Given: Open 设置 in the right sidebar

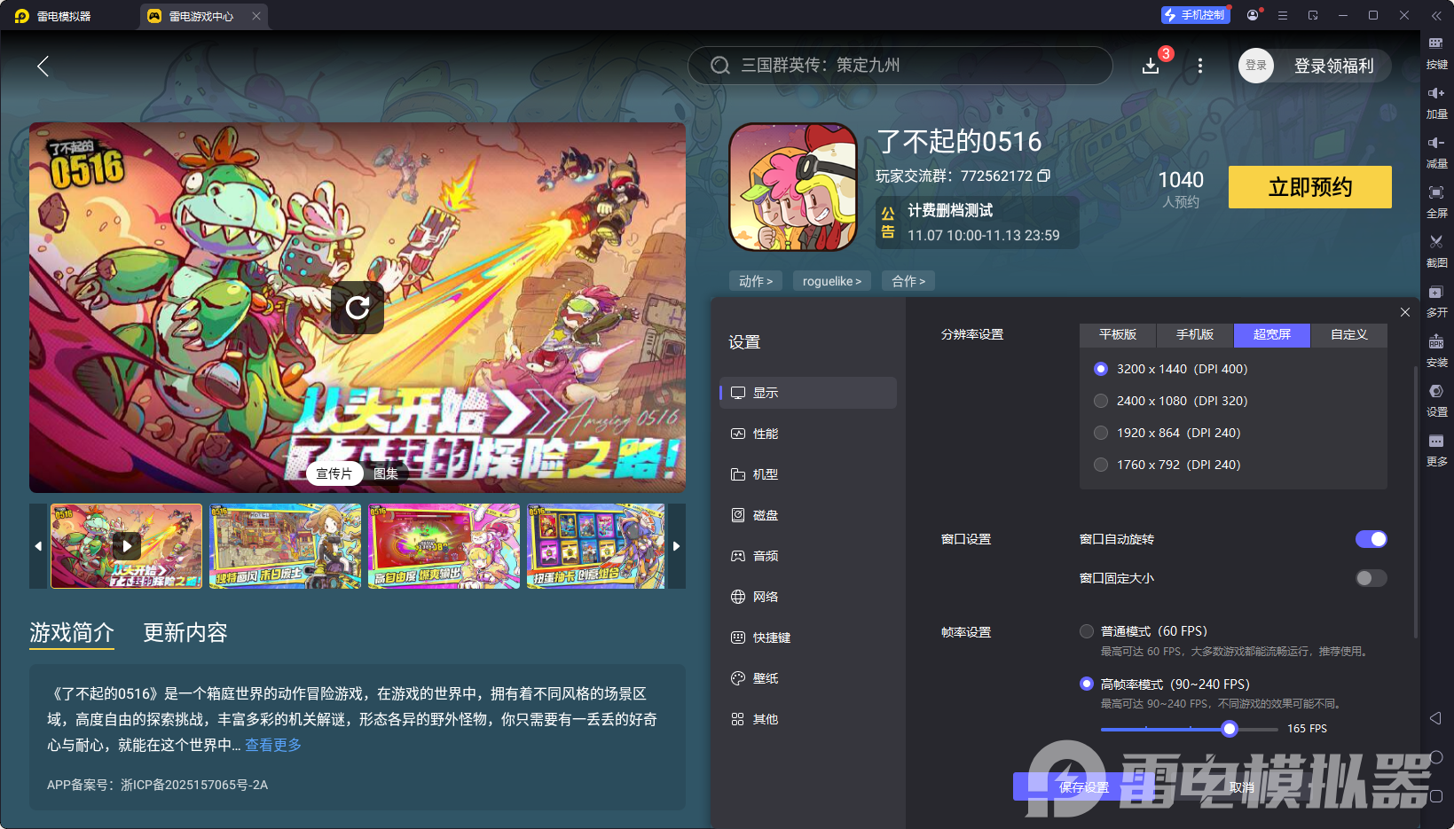Looking at the screenshot, I should (x=1436, y=400).
